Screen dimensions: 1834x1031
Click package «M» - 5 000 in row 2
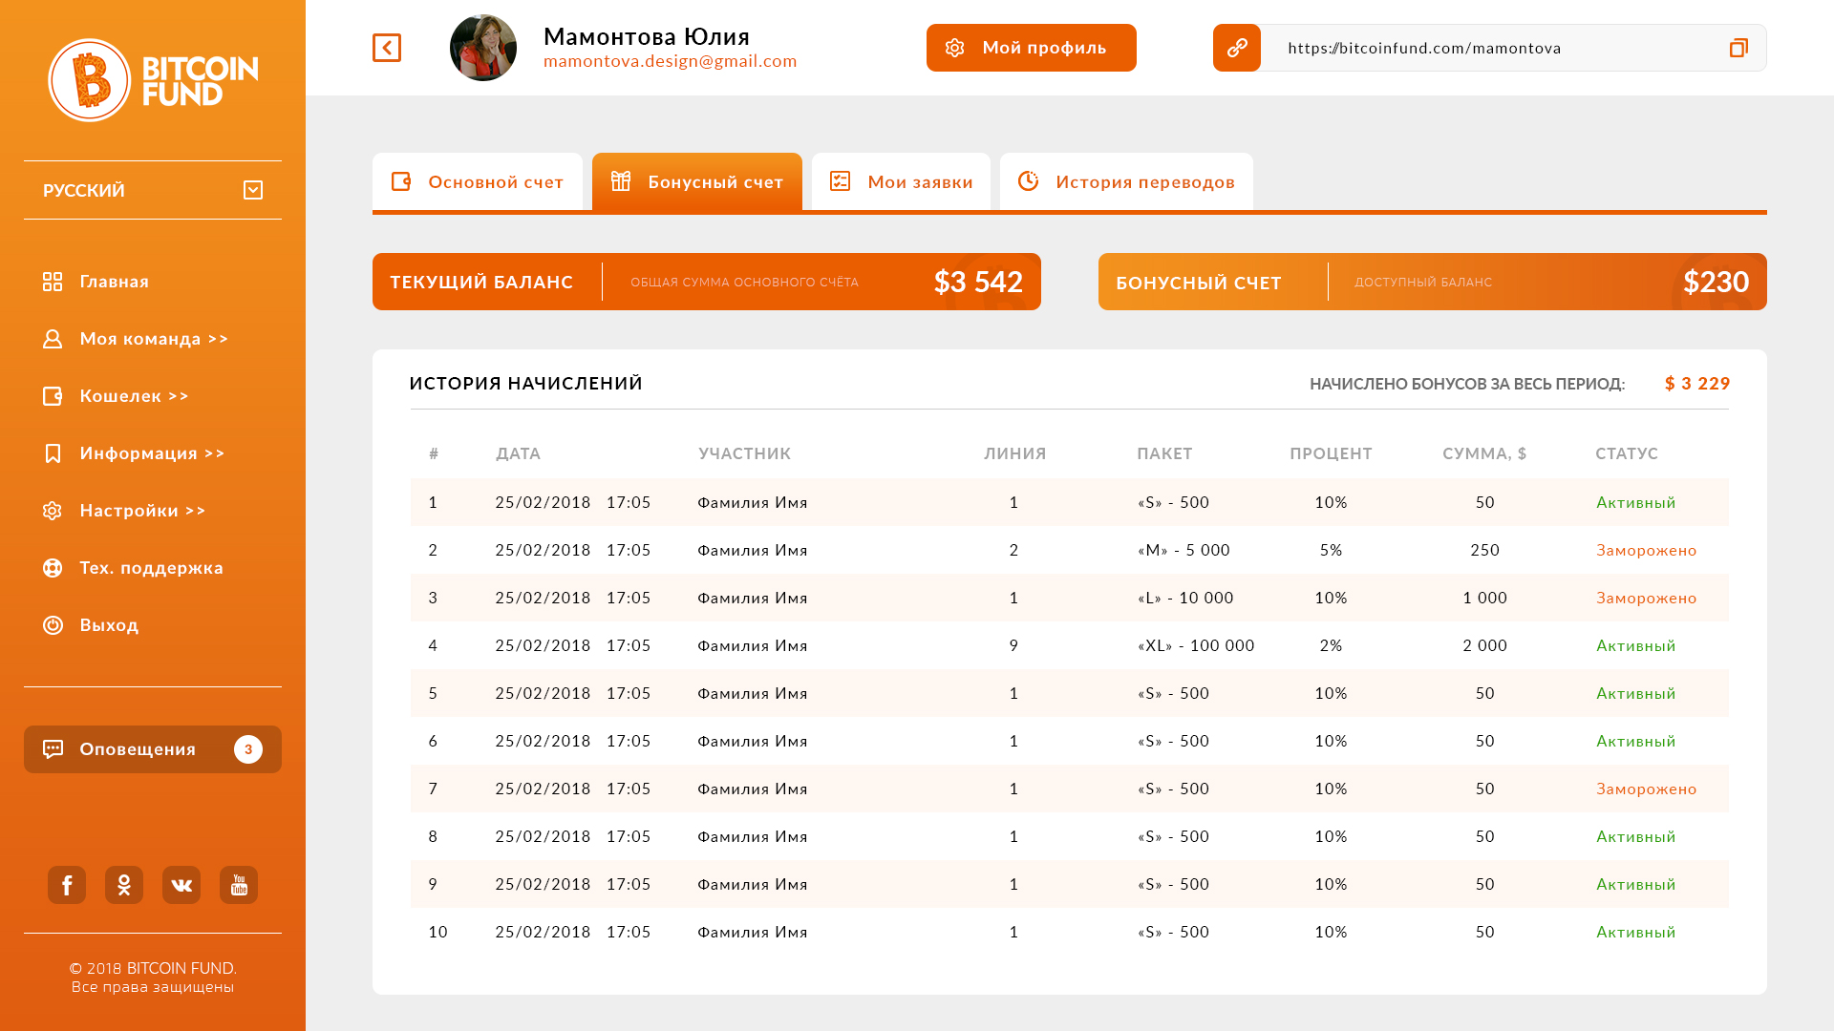tap(1184, 550)
